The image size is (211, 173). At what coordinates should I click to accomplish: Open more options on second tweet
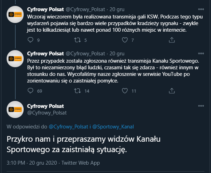pos(201,54)
